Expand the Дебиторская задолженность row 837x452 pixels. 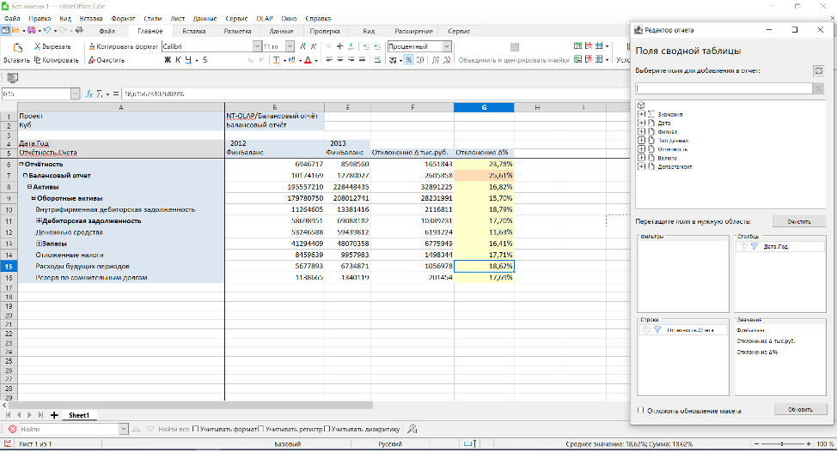coord(39,220)
